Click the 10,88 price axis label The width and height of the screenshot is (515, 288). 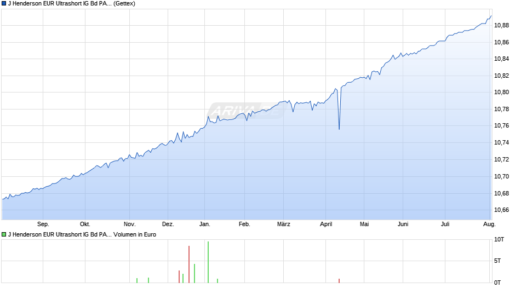pyautogui.click(x=501, y=26)
